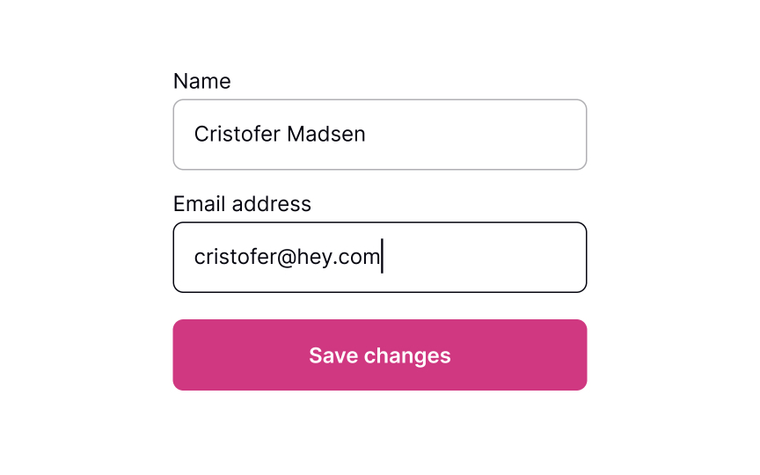
Task: Select the field containing Cristofer Madsen
Action: 380,135
